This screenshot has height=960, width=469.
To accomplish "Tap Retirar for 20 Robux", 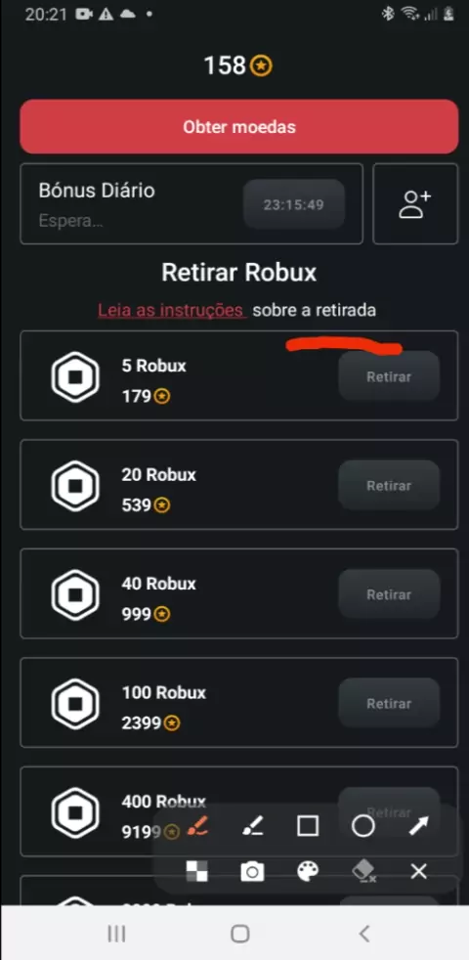I will (389, 486).
